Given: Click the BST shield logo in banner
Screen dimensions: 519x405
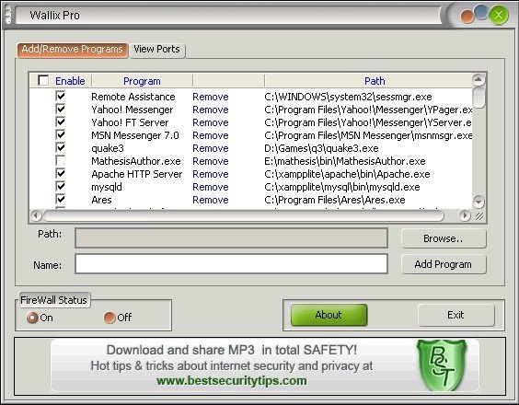Looking at the screenshot, I should [x=442, y=364].
